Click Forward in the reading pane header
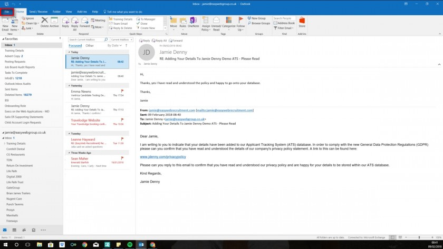The image size is (443, 249). (176, 41)
